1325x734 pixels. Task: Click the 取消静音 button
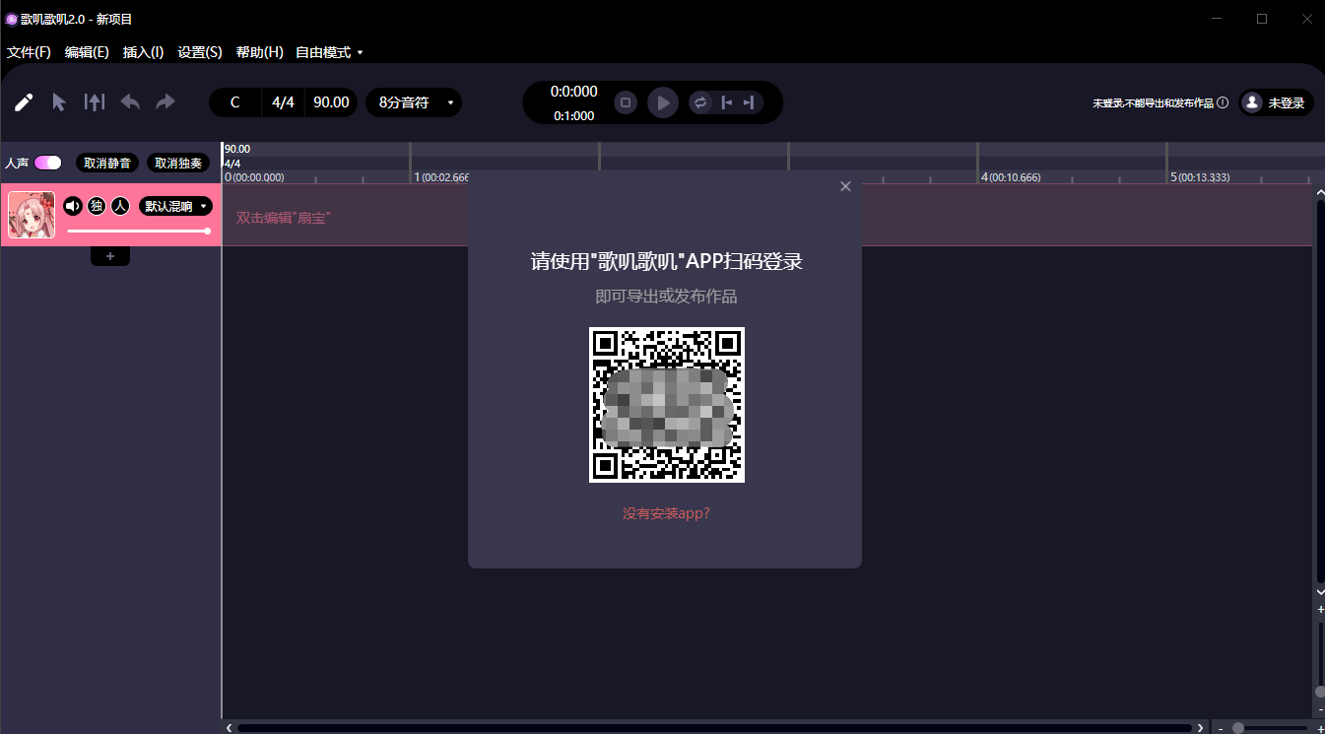(106, 163)
